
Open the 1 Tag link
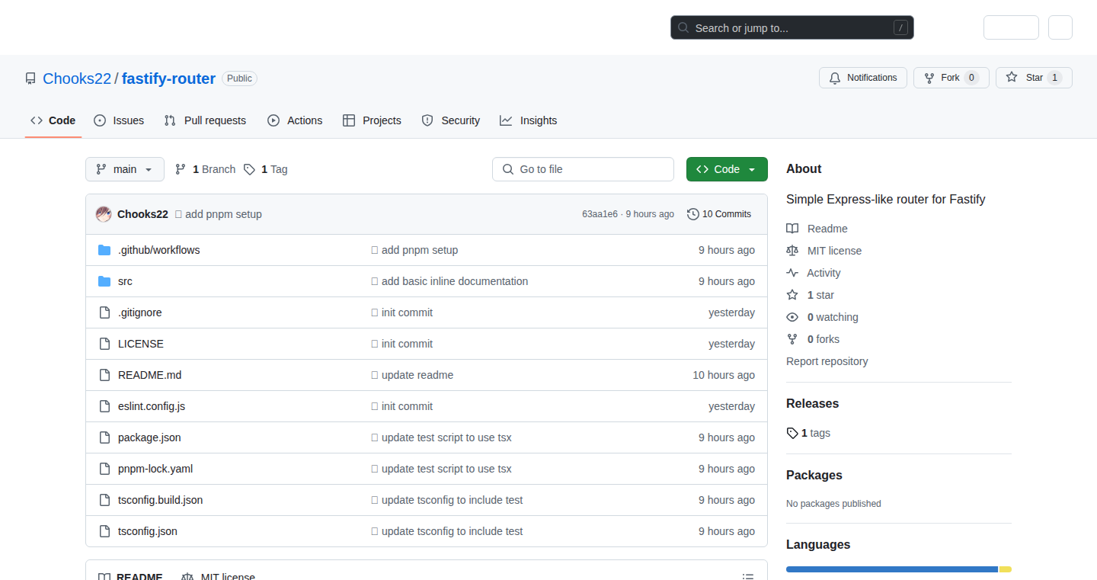pos(266,169)
